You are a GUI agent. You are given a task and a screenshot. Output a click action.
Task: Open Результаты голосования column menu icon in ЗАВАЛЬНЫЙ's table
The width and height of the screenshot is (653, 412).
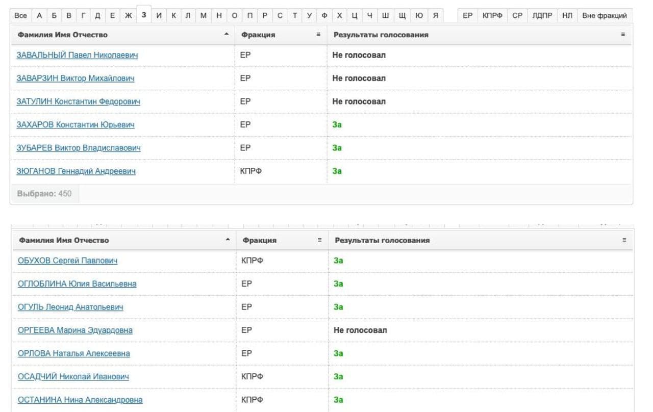(x=623, y=35)
